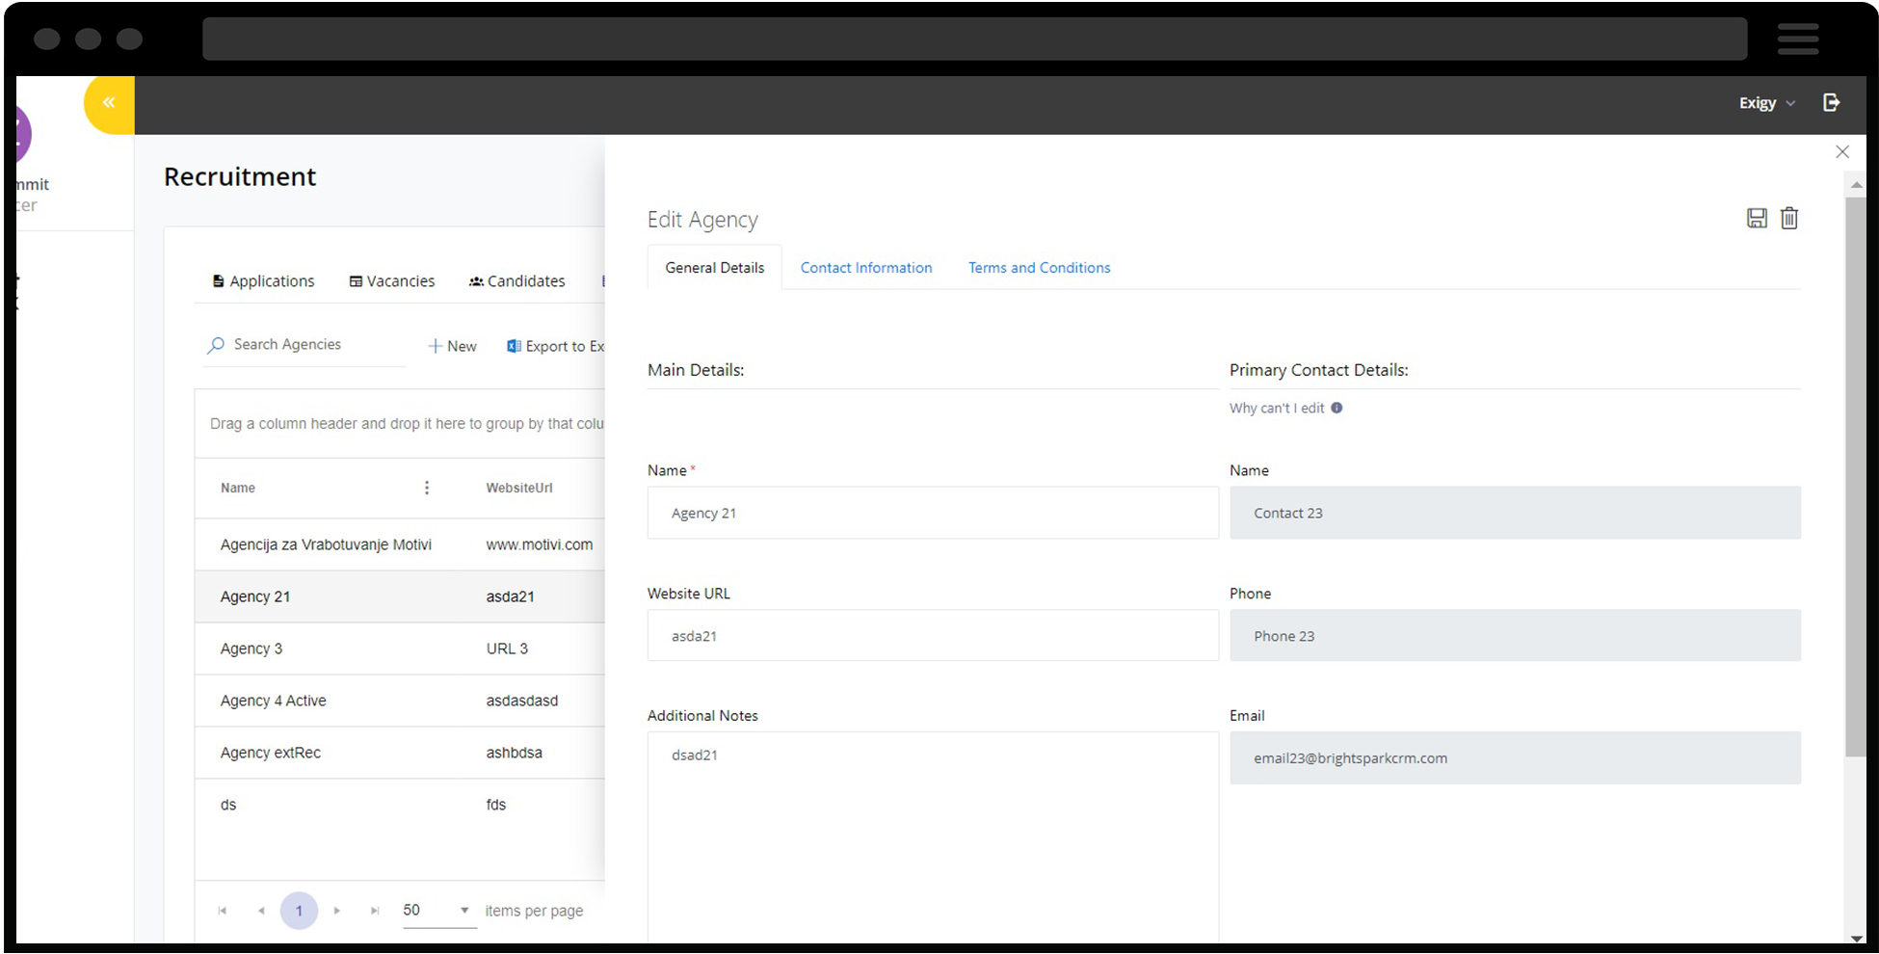The height and width of the screenshot is (954, 1879).
Task: Click the URL 3 website cell
Action: [507, 649]
